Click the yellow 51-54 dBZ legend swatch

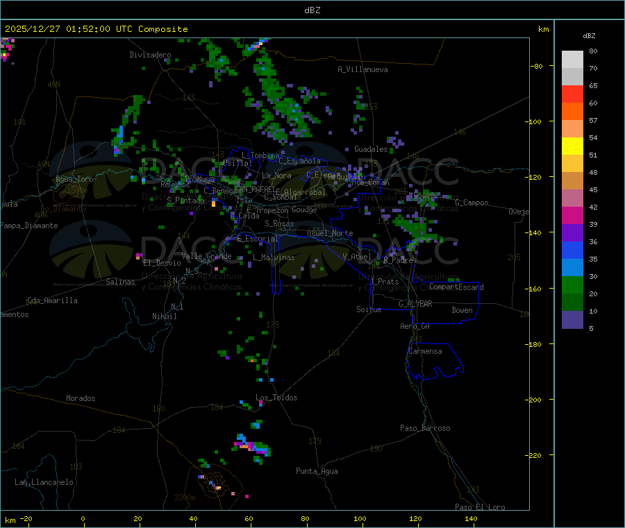[572, 146]
